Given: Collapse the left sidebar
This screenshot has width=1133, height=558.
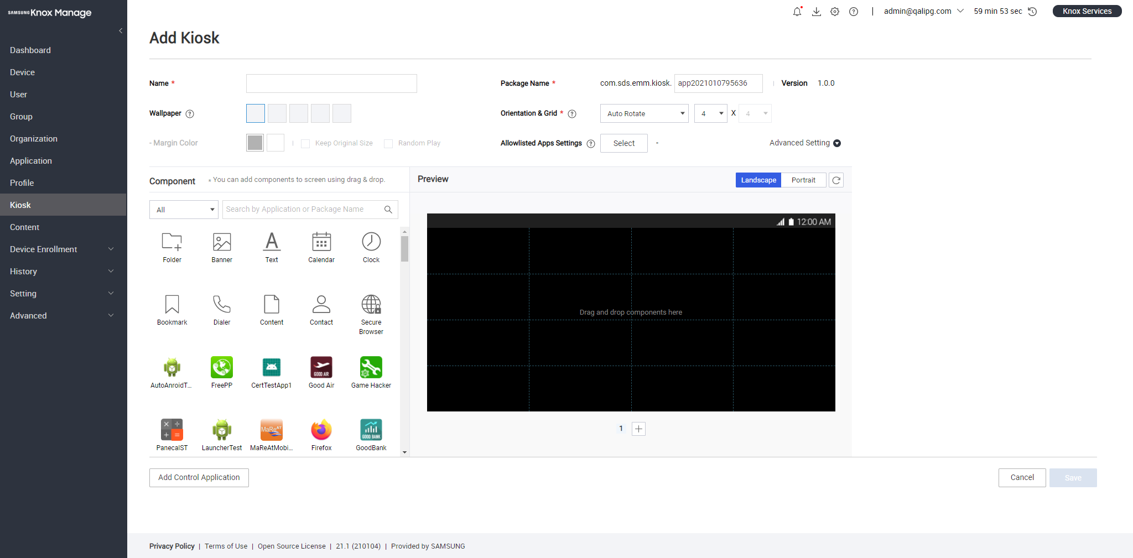Looking at the screenshot, I should [x=121, y=31].
